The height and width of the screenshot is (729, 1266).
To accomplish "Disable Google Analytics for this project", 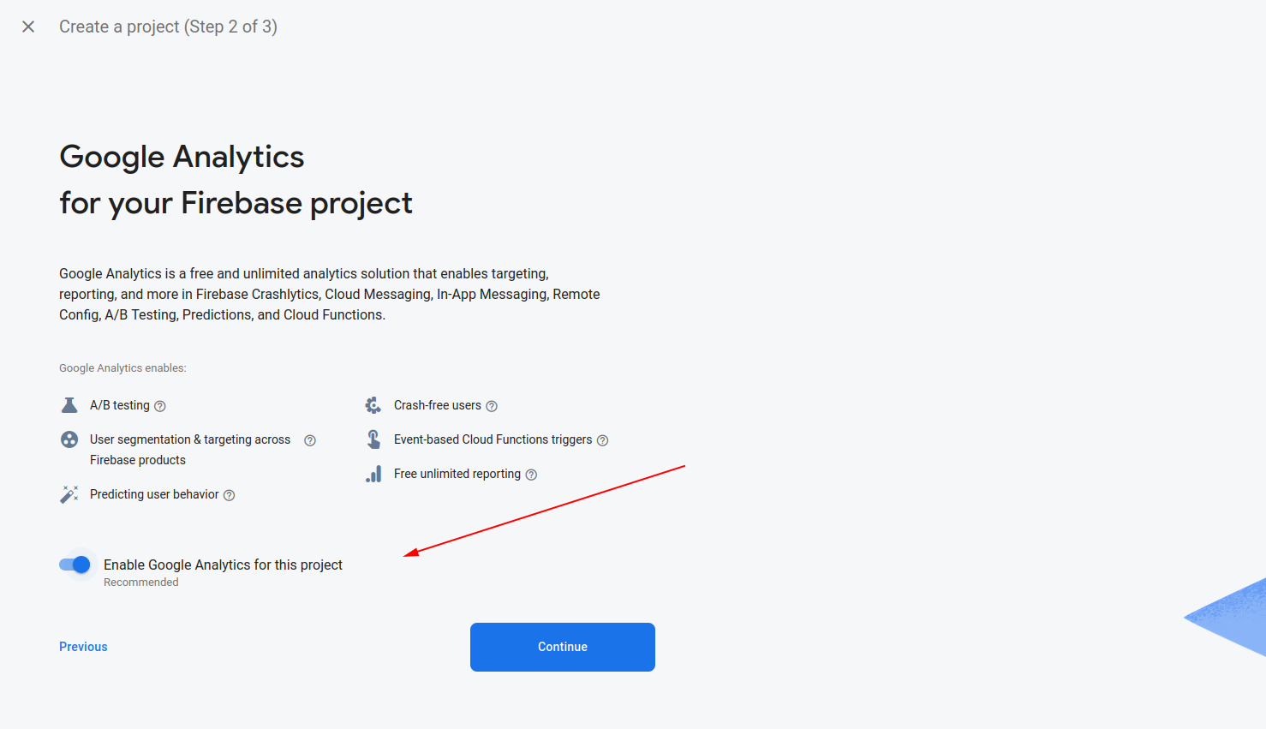I will (x=75, y=565).
